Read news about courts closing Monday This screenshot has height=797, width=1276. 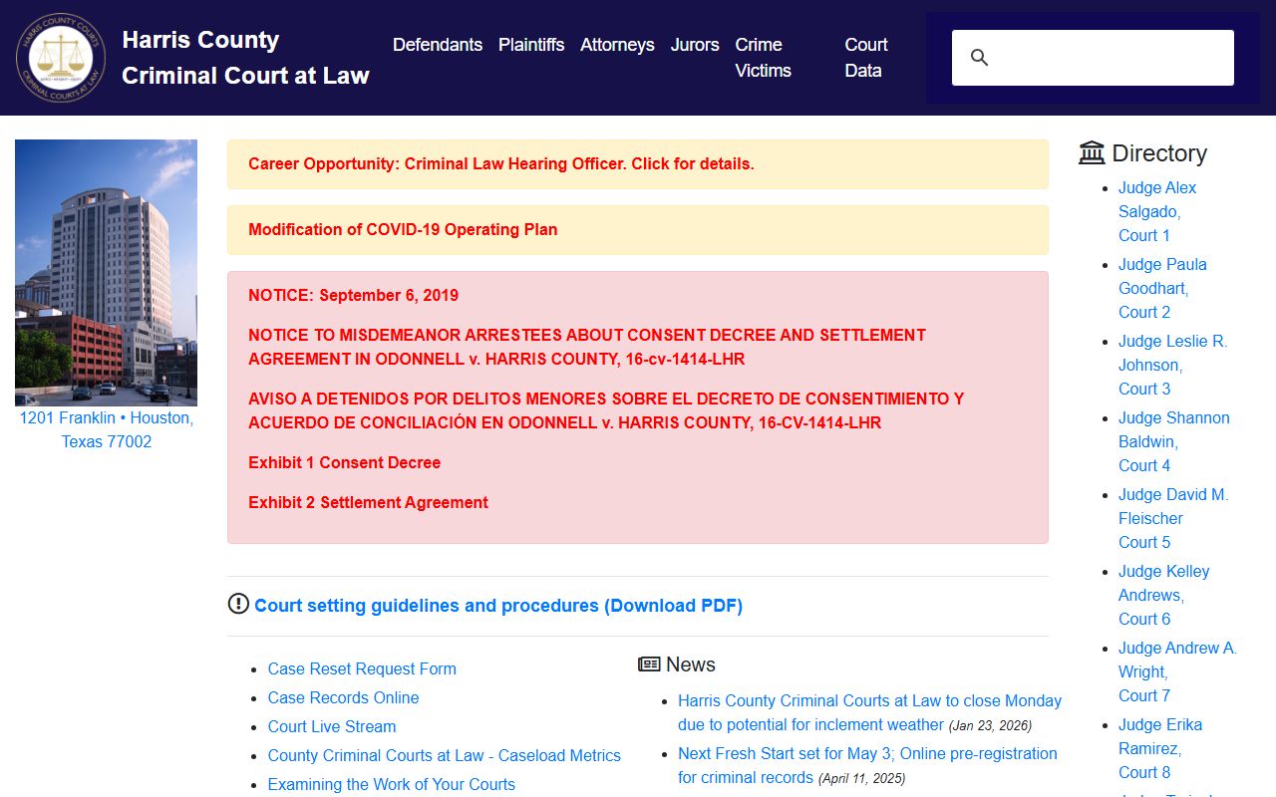click(869, 713)
